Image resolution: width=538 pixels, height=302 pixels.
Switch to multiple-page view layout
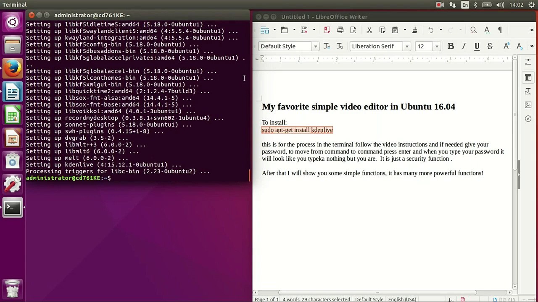pyautogui.click(x=502, y=299)
